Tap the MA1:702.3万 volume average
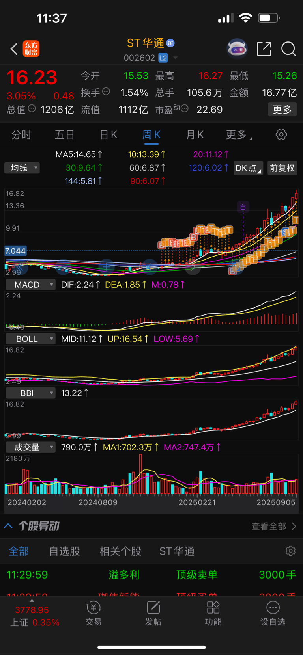The image size is (303, 655). click(x=131, y=447)
